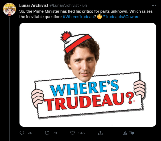
Task: Click the Tip label text
Action: (x=131, y=133)
